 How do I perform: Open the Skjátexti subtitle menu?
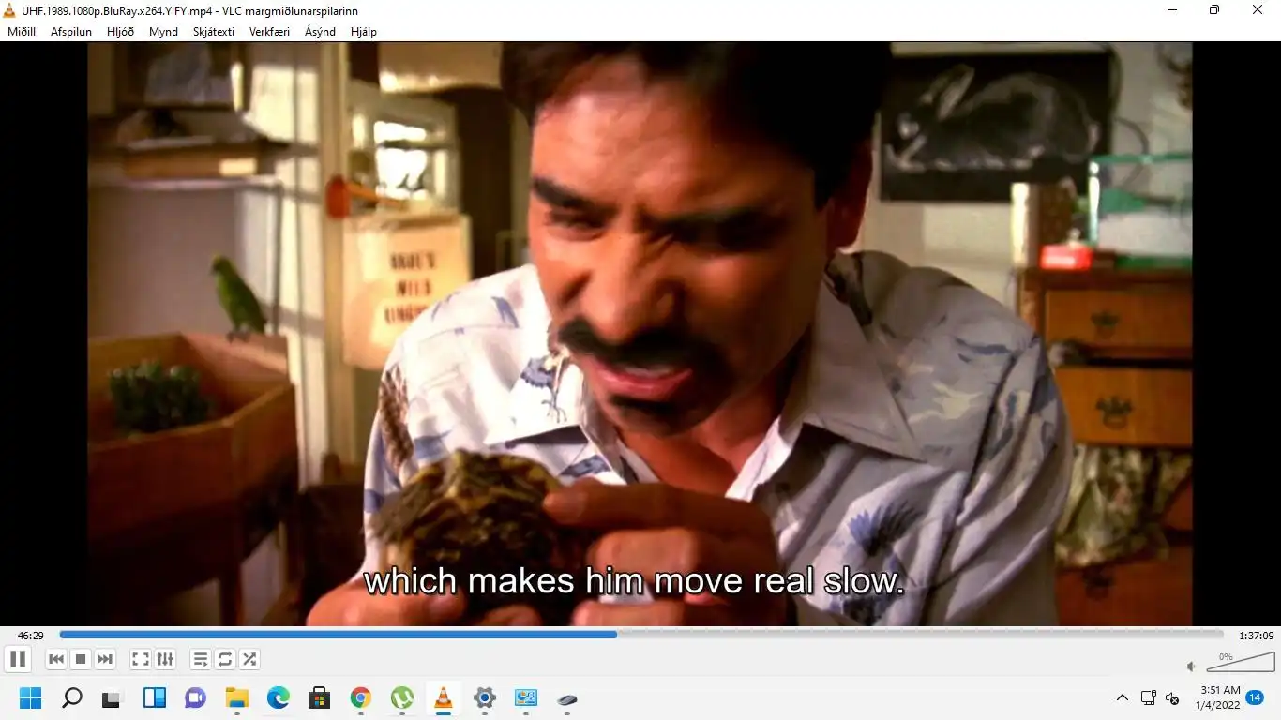(214, 31)
